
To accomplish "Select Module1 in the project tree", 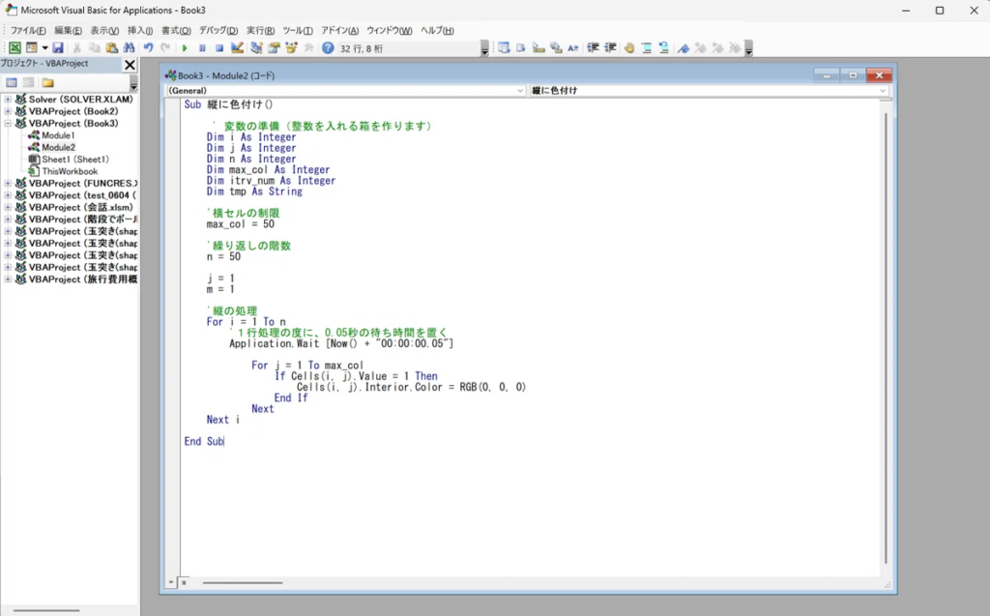I will [57, 135].
